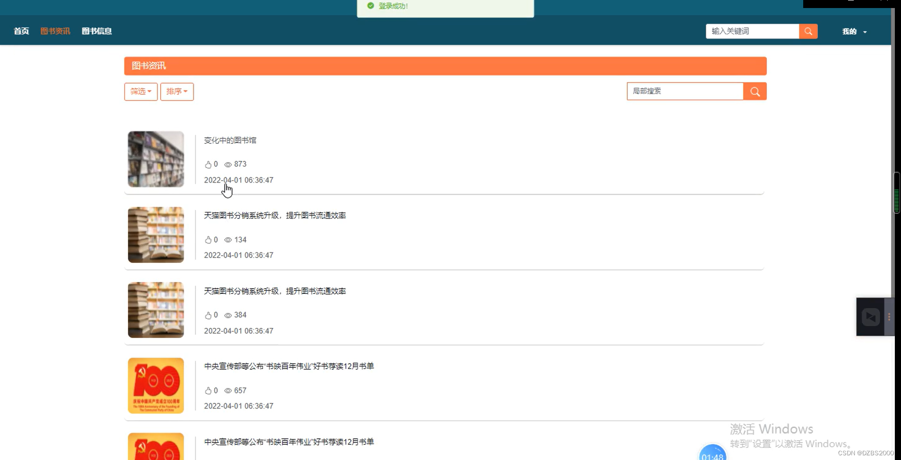This screenshot has width=901, height=460.
Task: Open the last partially visible 中央宣传部 article title
Action: coord(289,442)
